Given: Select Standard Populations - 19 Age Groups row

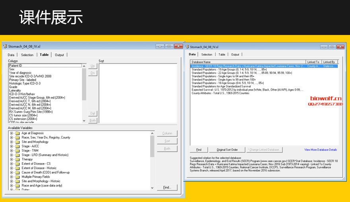Looking at the screenshot, I should (x=264, y=70).
